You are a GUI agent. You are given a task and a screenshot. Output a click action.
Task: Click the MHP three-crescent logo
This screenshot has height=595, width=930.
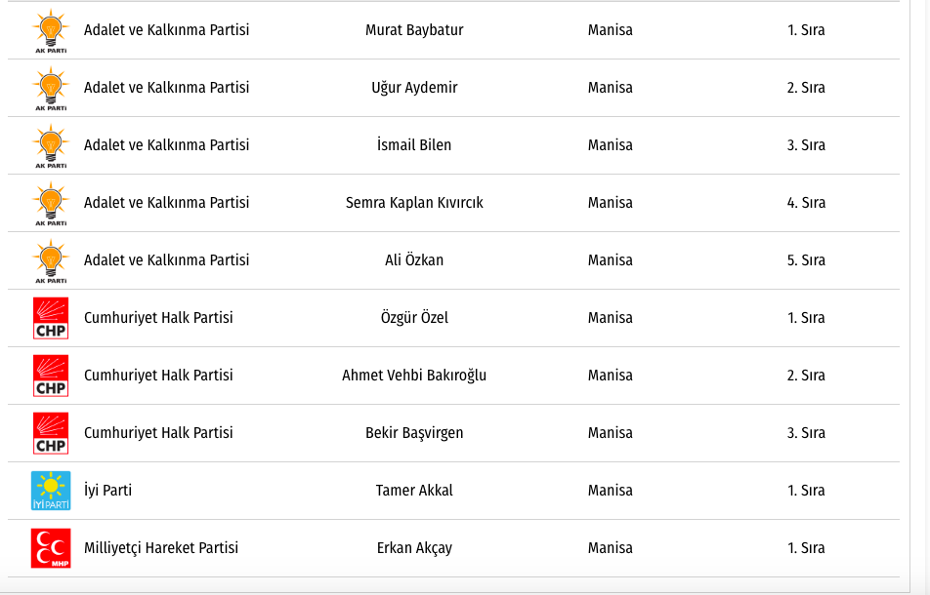pos(51,548)
